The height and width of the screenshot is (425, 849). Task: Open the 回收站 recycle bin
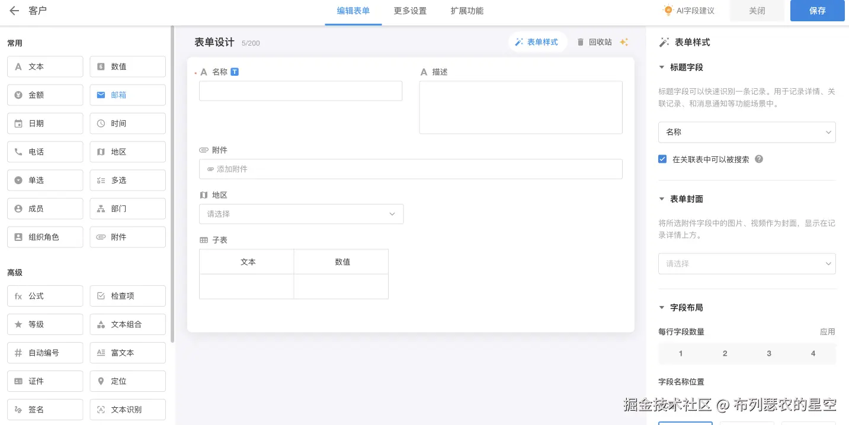(x=594, y=42)
